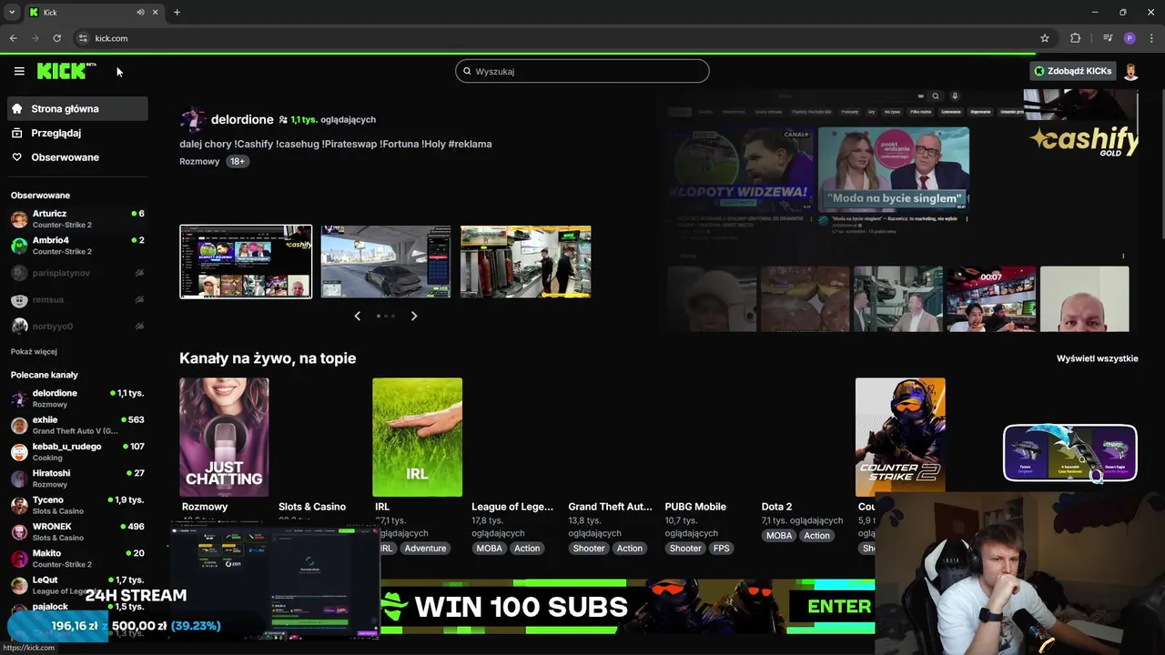Click the WIN 100 SUBS banner
Viewport: 1165px width, 655px height.
(x=628, y=606)
